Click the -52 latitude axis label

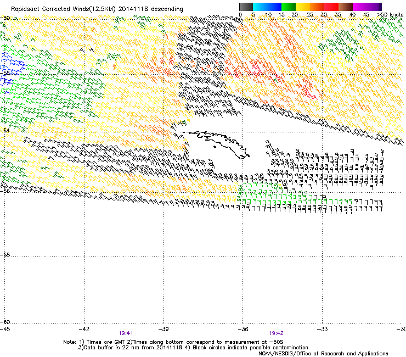(5, 72)
